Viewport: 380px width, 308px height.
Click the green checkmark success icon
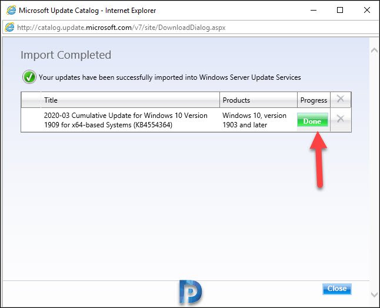coord(29,77)
